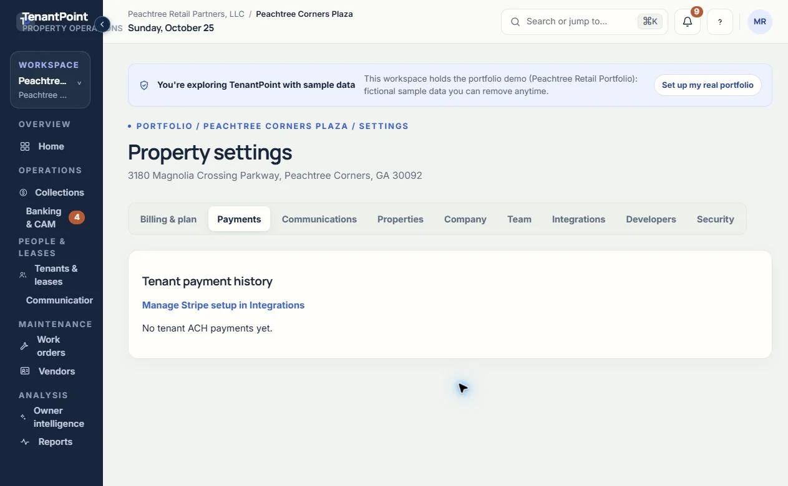Switch to the Properties tab
788x486 pixels.
coord(401,219)
